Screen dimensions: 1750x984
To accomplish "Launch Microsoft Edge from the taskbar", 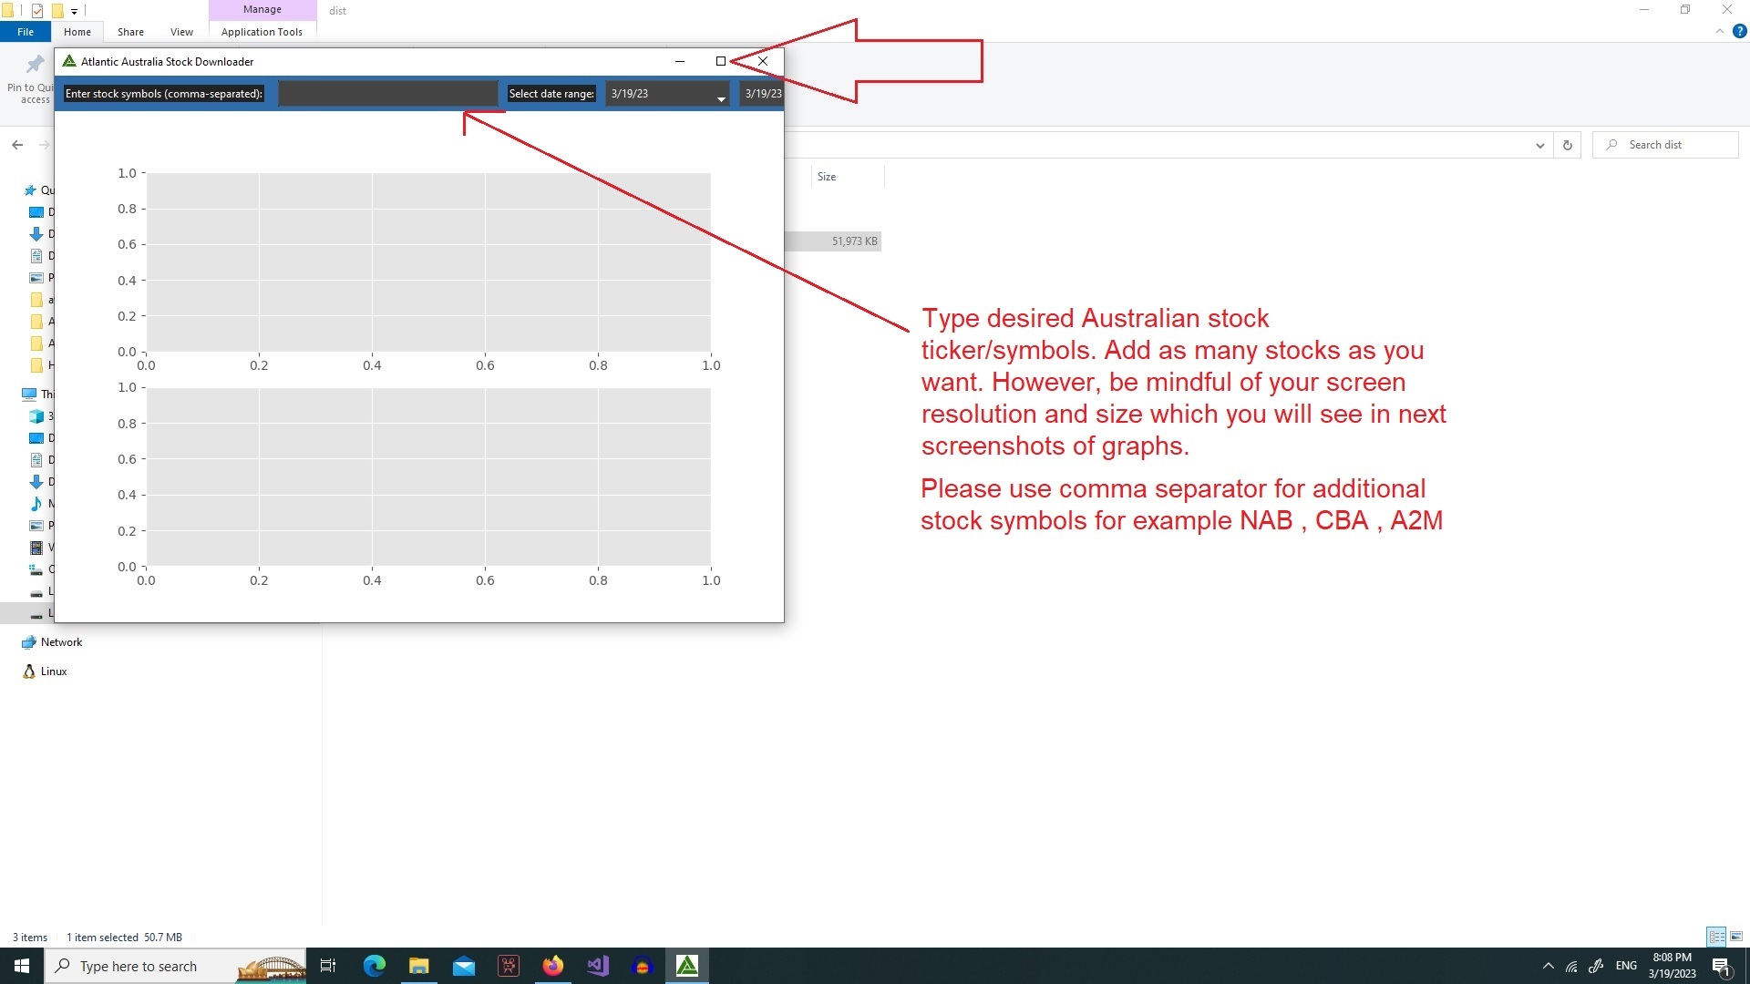I will [x=375, y=966].
